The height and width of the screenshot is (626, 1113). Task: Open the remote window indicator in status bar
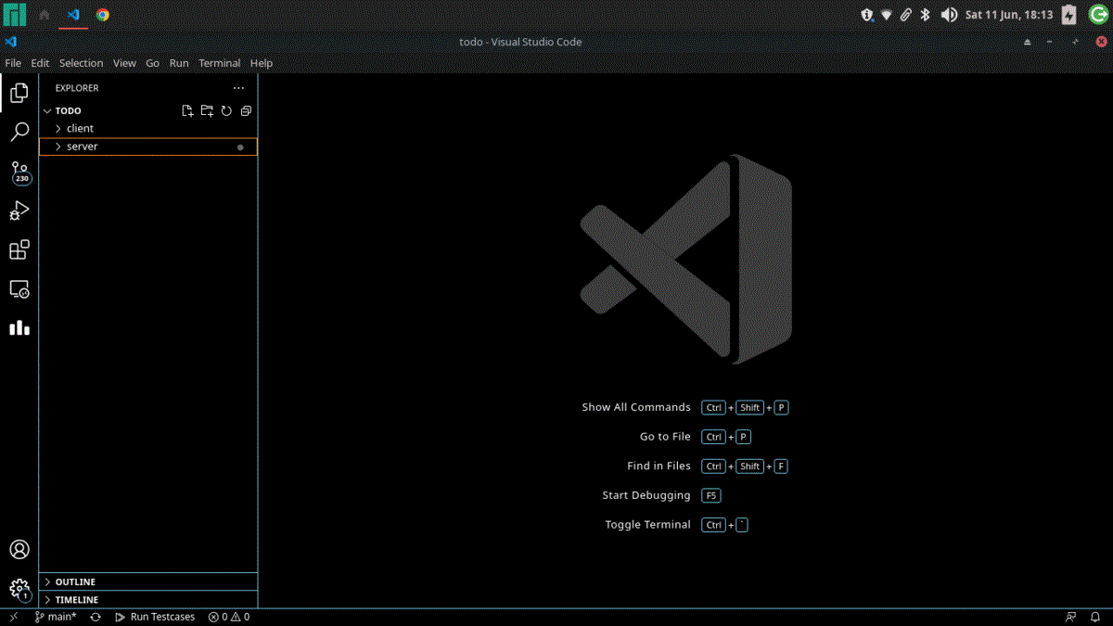click(14, 617)
